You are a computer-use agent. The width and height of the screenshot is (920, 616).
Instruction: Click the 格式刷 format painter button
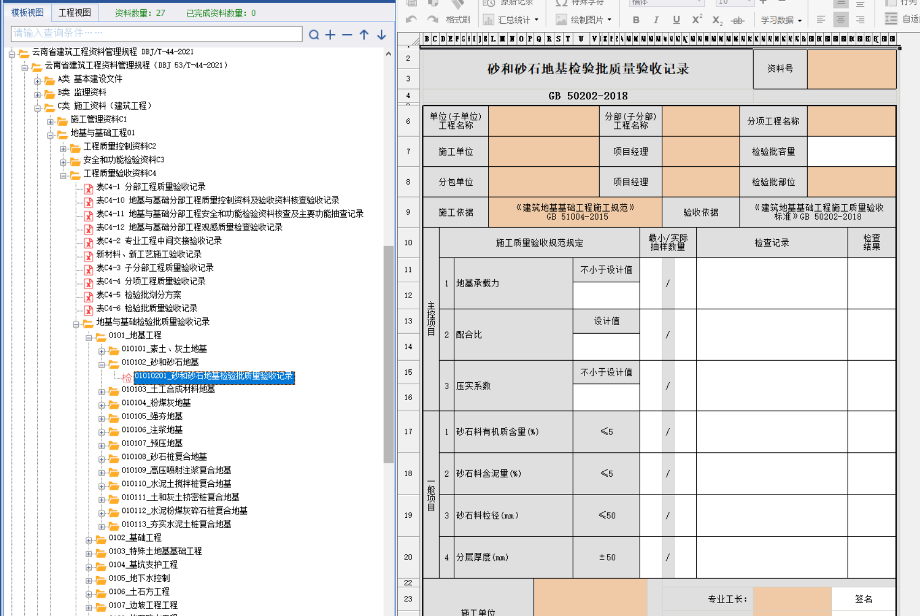click(458, 20)
